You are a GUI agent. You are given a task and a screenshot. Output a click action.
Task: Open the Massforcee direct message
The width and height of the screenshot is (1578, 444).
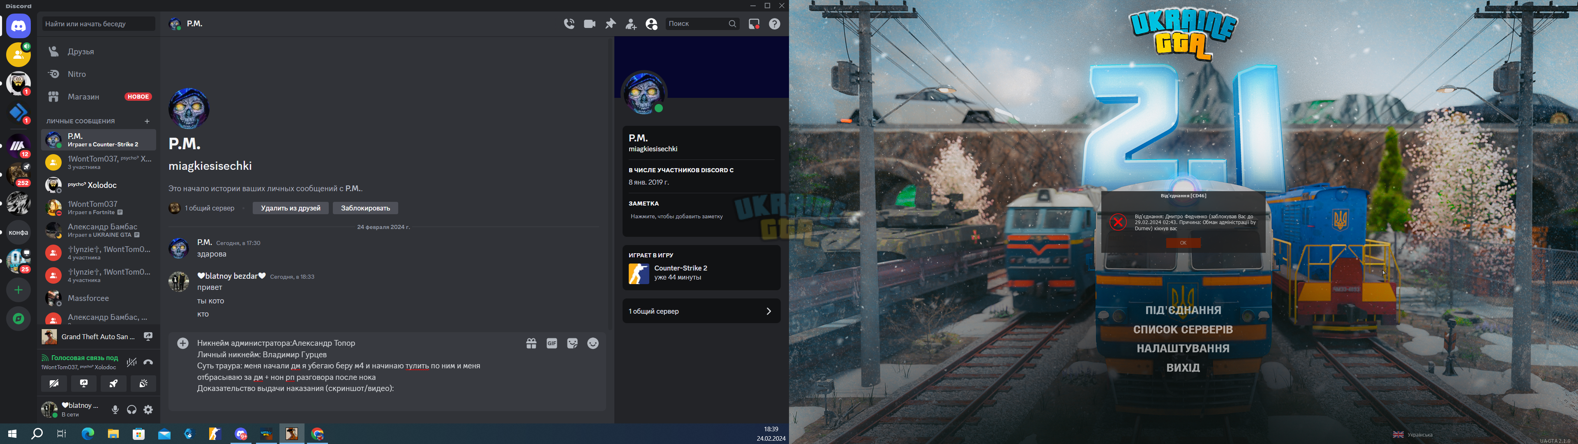click(98, 298)
